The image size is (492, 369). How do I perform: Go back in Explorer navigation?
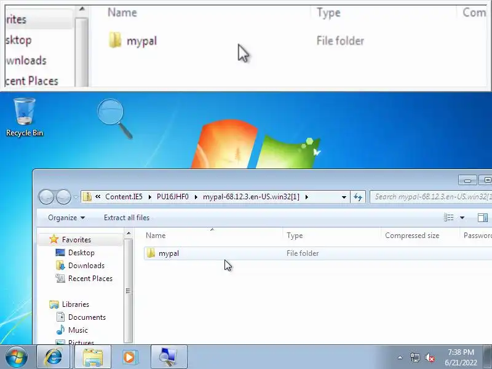click(46, 197)
